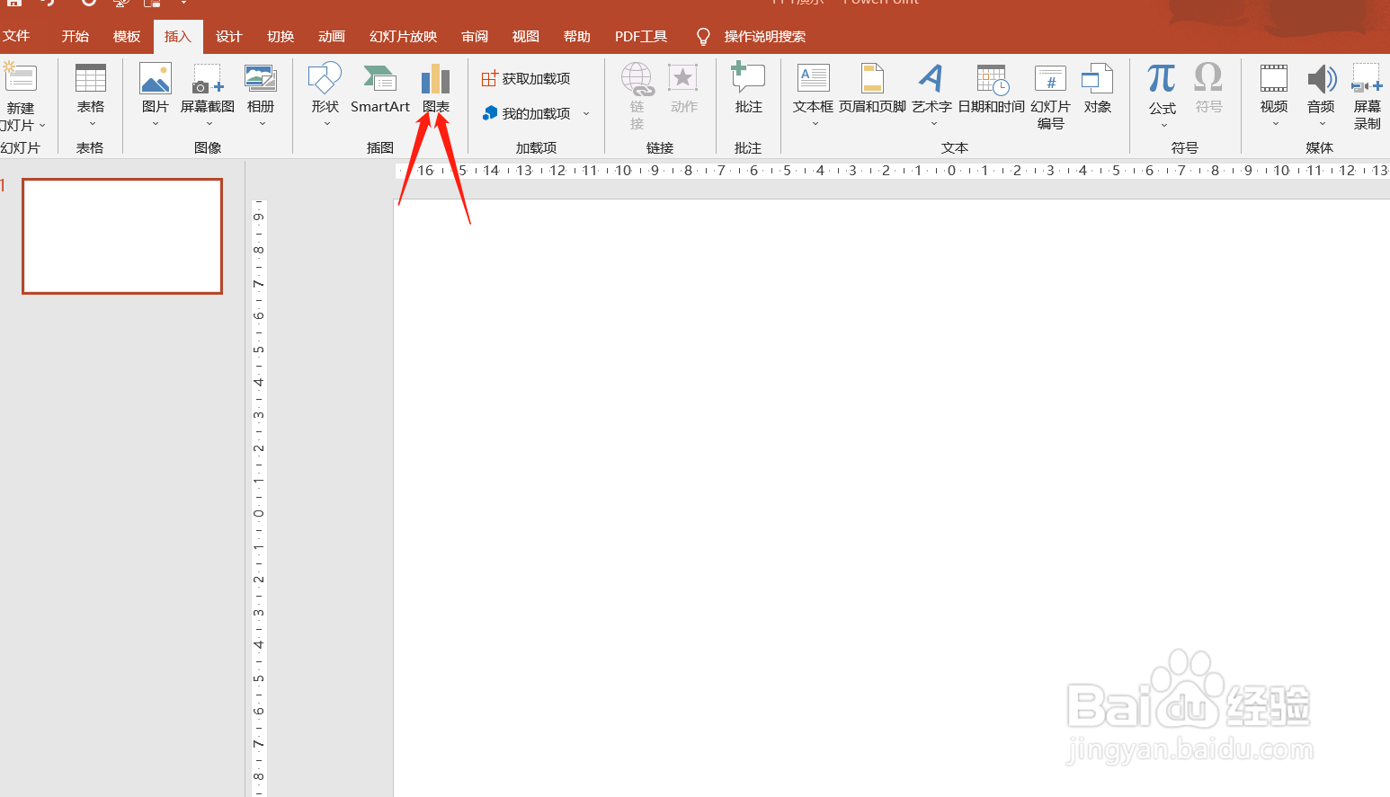1390x797 pixels.
Task: Expand the My Add-ins dropdown arrow
Action: [x=586, y=113]
